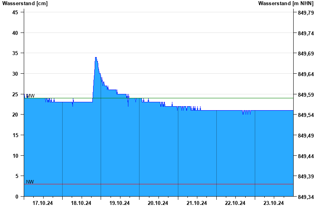Select the 10 value on left axis

[15, 156]
